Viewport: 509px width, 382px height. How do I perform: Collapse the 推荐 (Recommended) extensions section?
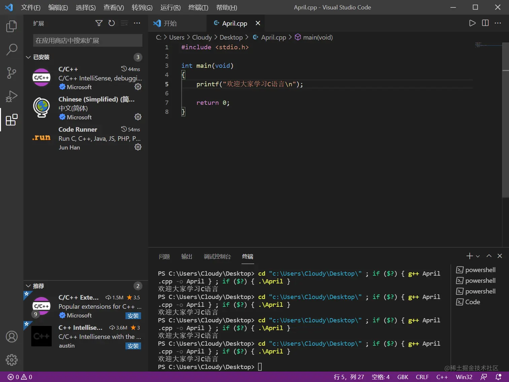pos(28,286)
